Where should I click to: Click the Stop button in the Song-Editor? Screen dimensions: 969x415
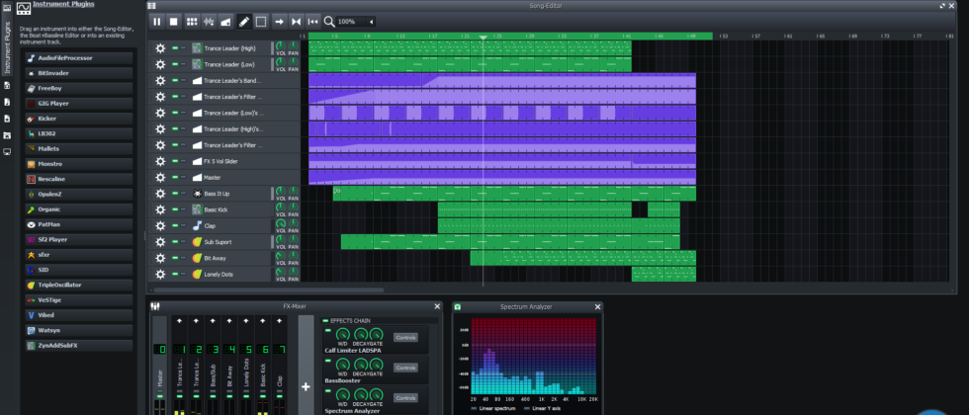point(173,21)
